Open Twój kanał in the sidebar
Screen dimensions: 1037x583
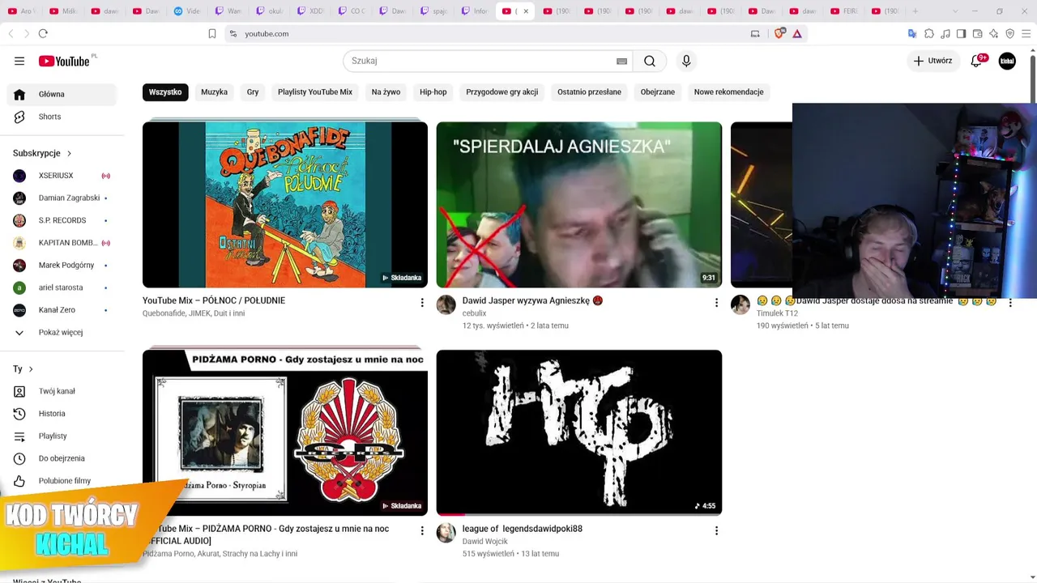(x=62, y=391)
